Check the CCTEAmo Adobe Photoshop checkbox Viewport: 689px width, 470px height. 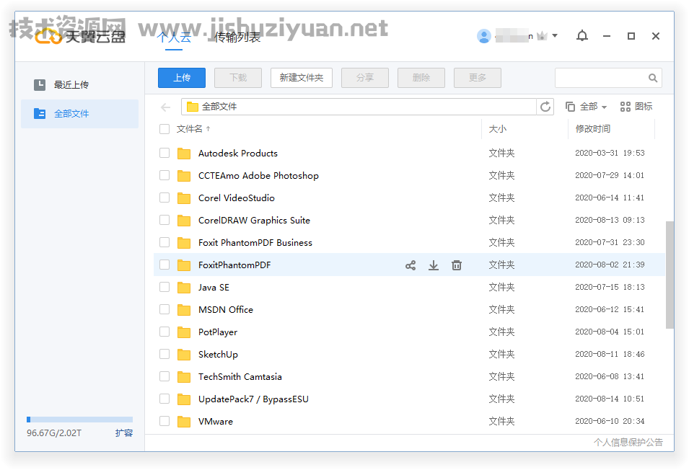coord(164,175)
